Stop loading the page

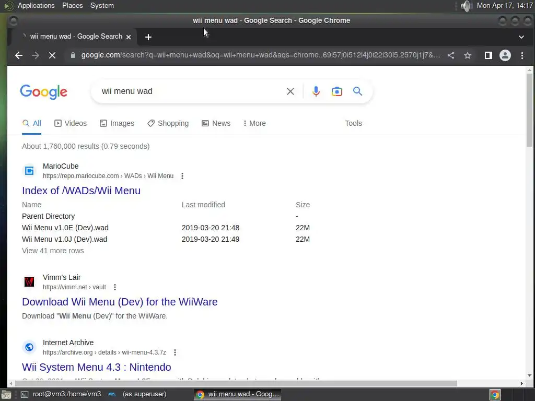(52, 55)
